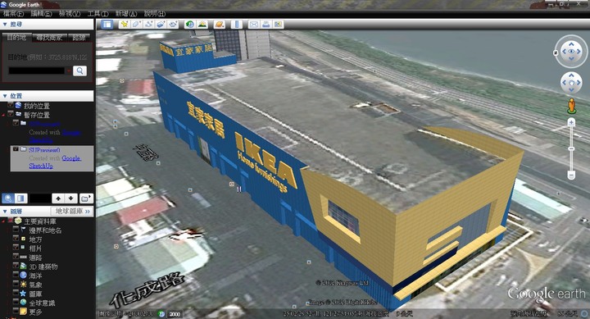This screenshot has width=590, height=319.
Task: Show historical imagery with the clock icon
Action: coord(189,25)
